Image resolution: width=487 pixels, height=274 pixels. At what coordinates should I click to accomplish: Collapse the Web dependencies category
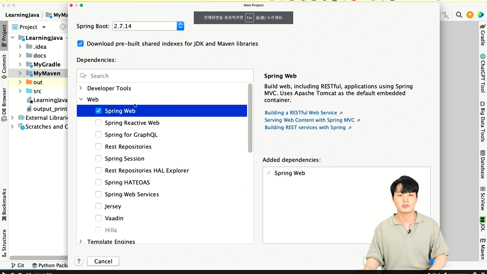pyautogui.click(x=81, y=99)
